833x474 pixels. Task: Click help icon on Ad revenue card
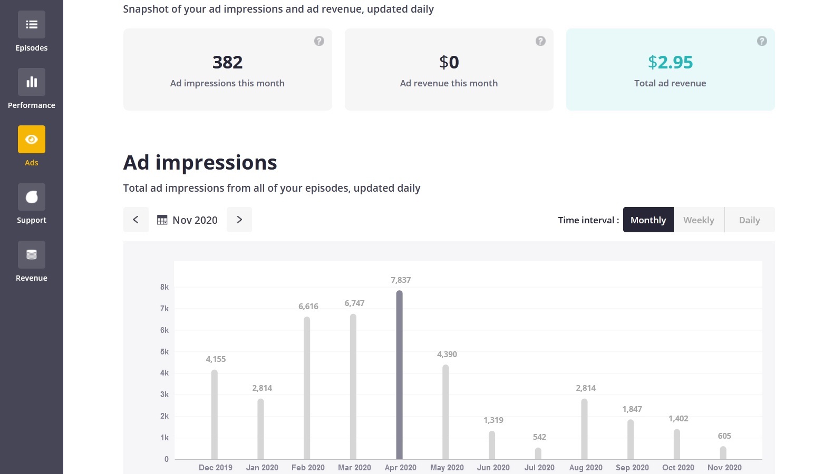540,41
